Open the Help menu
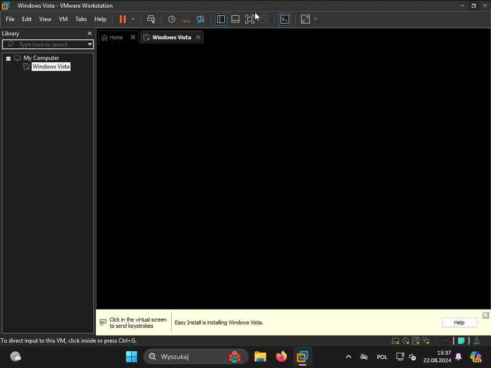 point(101,19)
